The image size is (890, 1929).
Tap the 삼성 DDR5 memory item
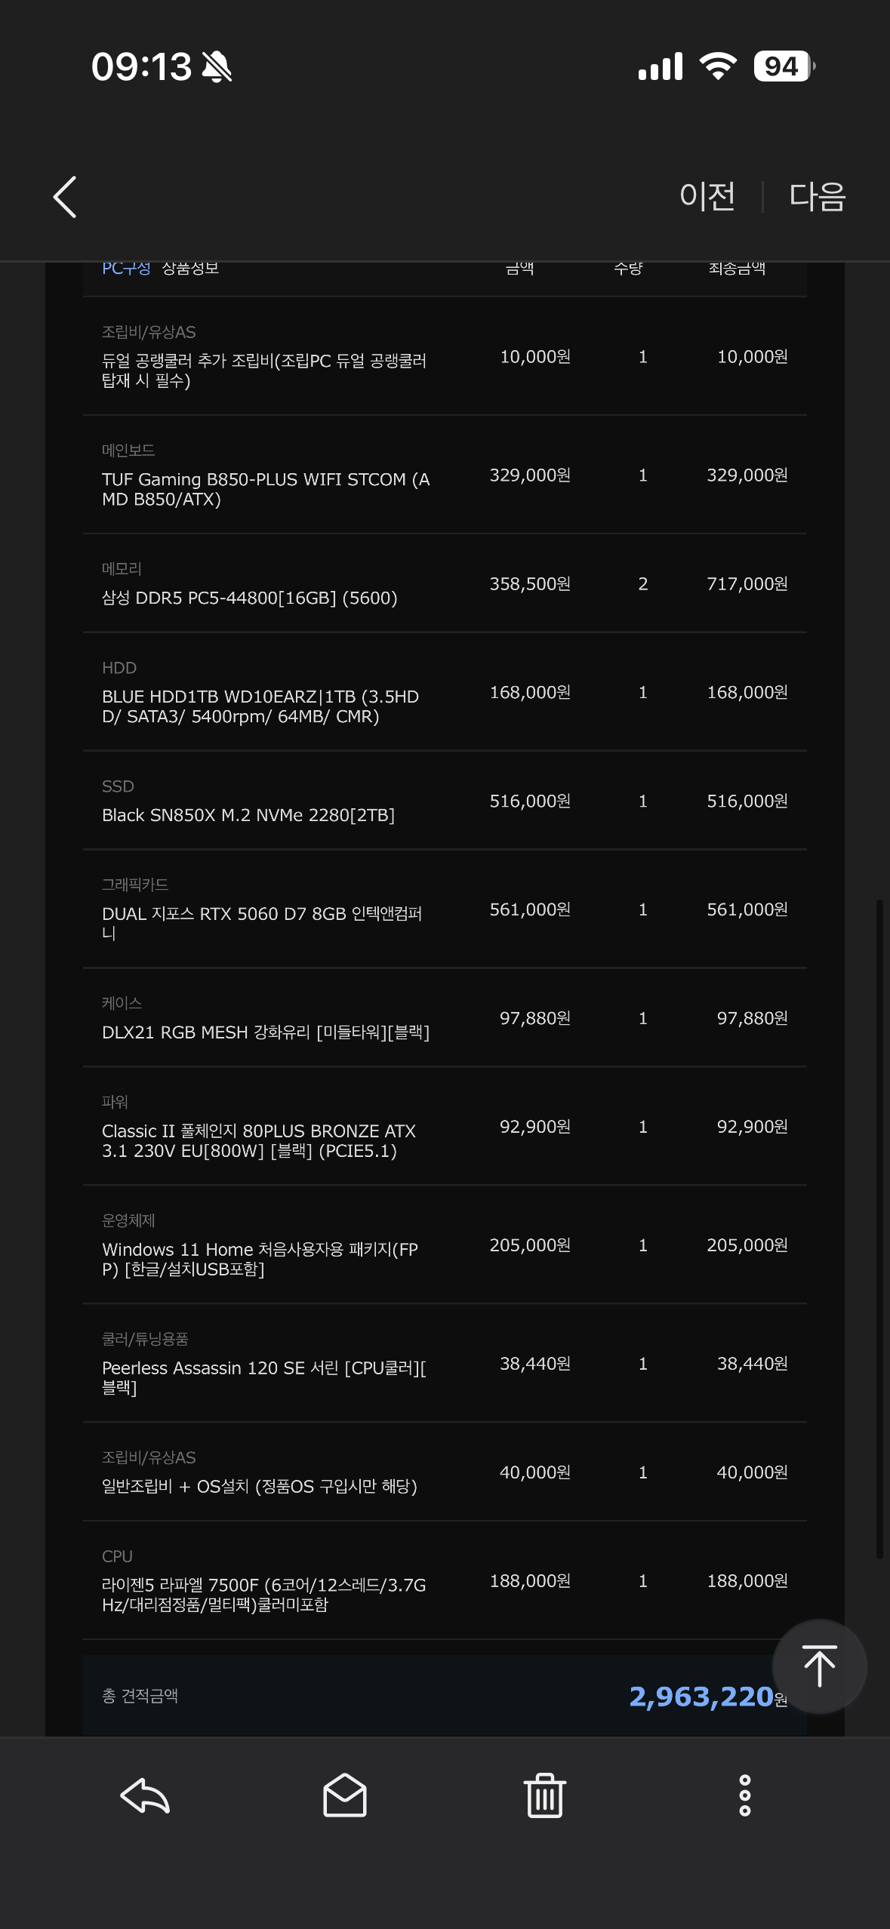tap(249, 598)
